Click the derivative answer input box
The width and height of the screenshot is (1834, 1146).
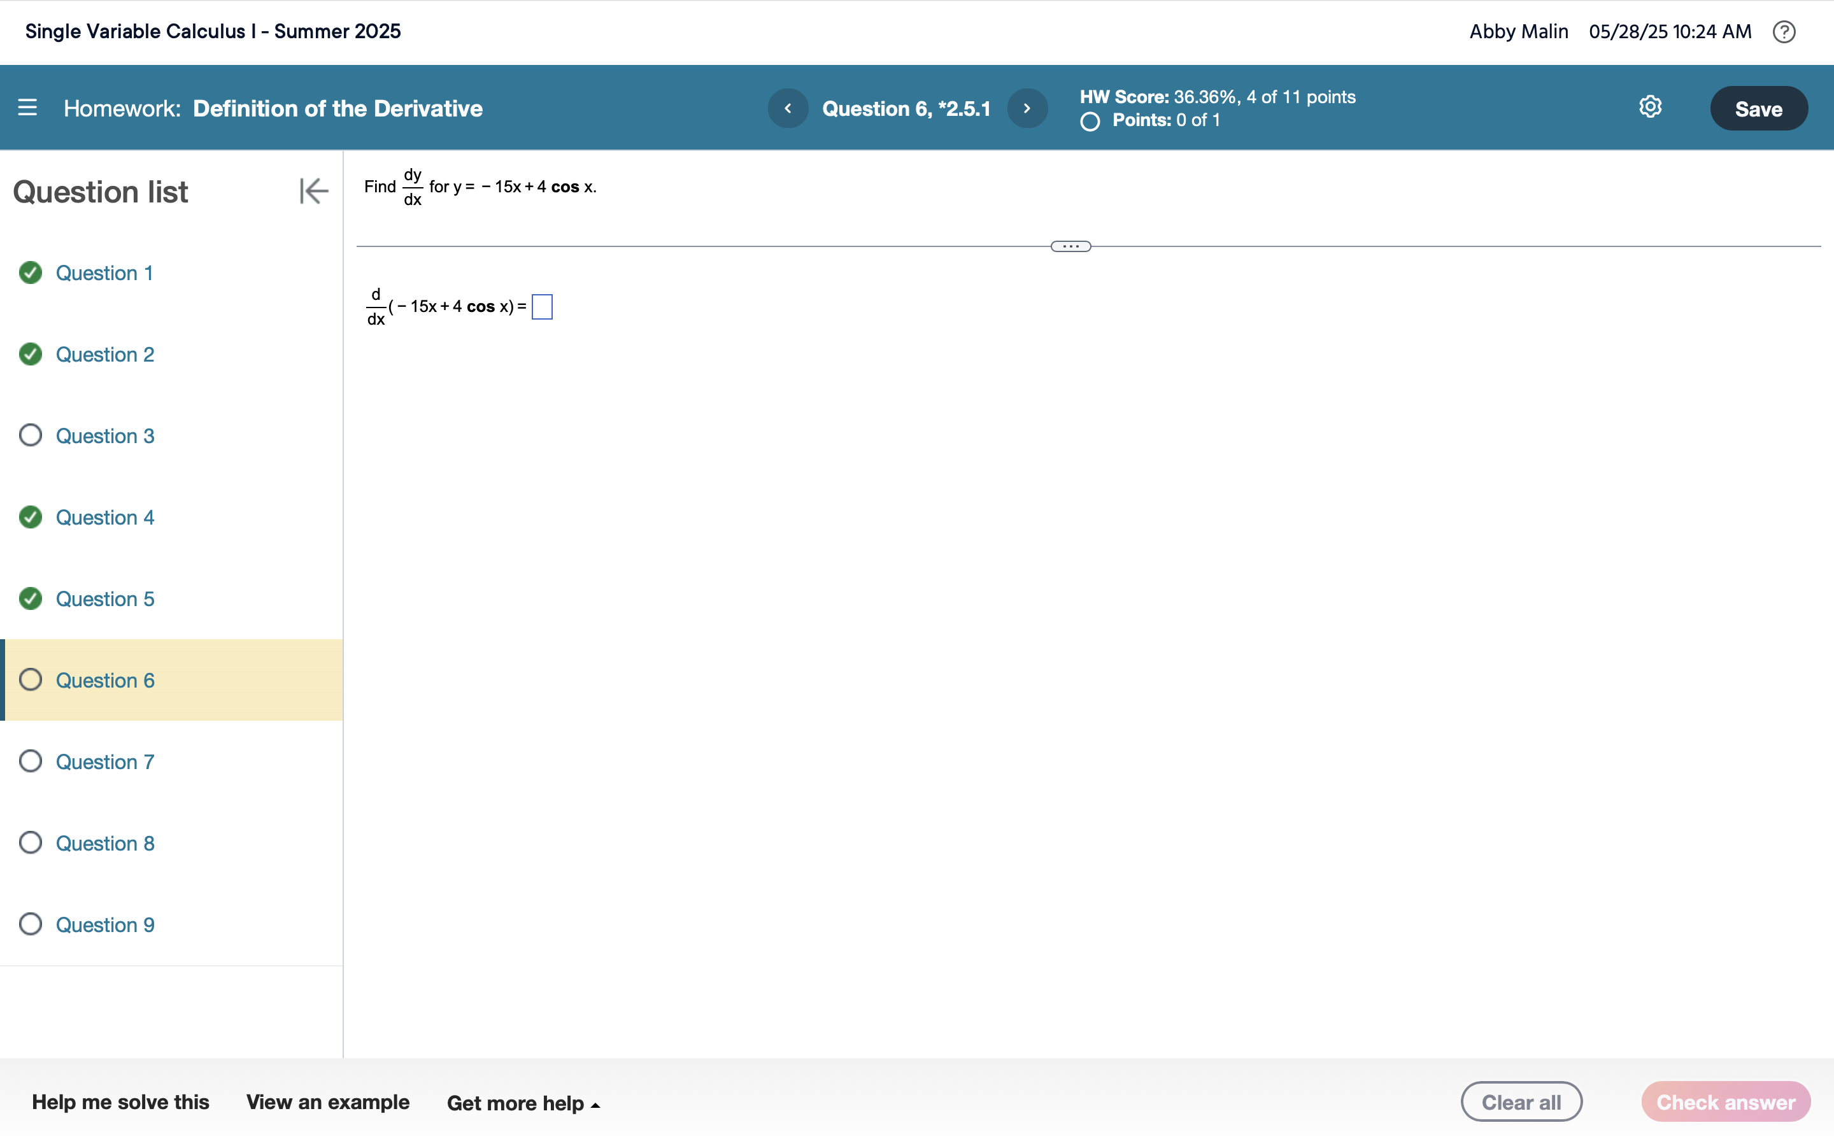click(542, 307)
